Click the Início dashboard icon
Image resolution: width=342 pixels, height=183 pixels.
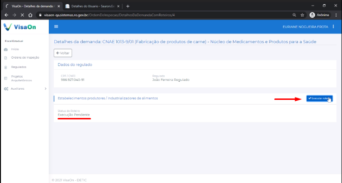[x=6, y=49]
